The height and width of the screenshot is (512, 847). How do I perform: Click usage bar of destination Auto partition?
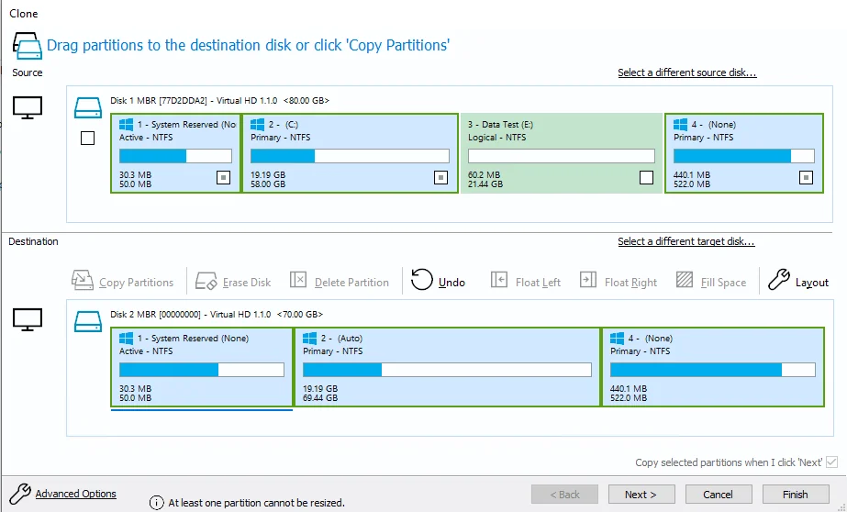[447, 370]
